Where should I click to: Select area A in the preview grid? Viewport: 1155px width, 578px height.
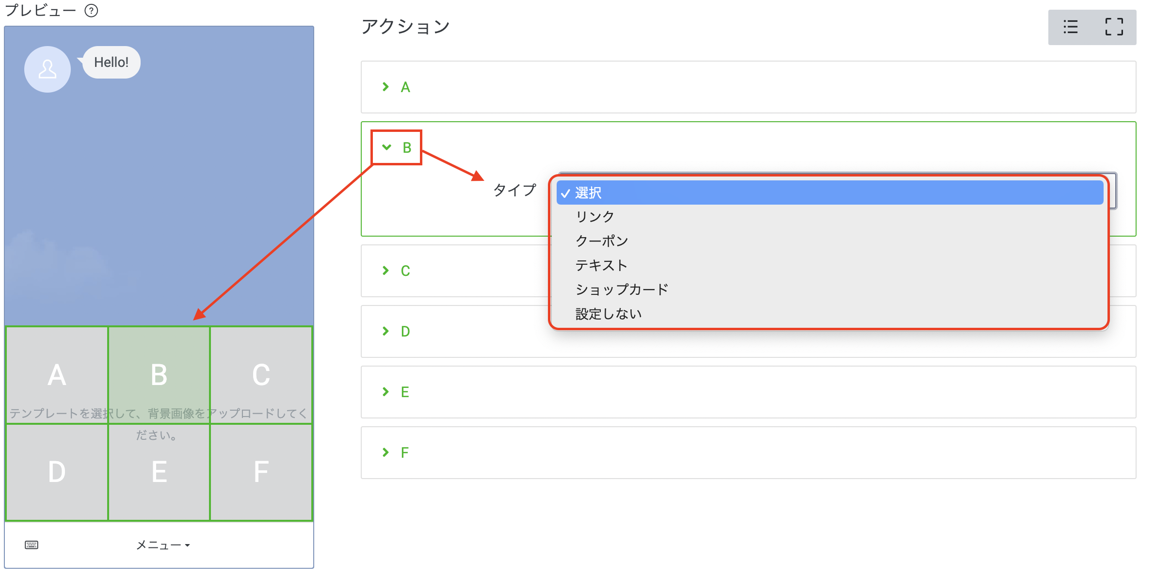click(57, 375)
